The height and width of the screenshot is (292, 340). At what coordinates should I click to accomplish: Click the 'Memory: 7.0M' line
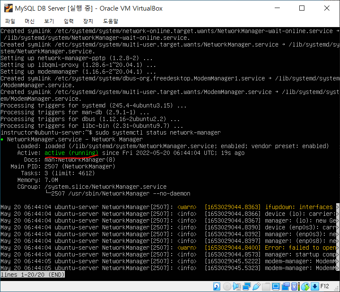pyautogui.click(x=38, y=180)
